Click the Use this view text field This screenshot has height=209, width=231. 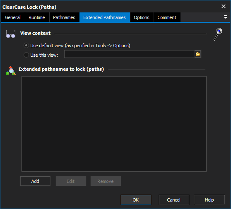pos(130,54)
